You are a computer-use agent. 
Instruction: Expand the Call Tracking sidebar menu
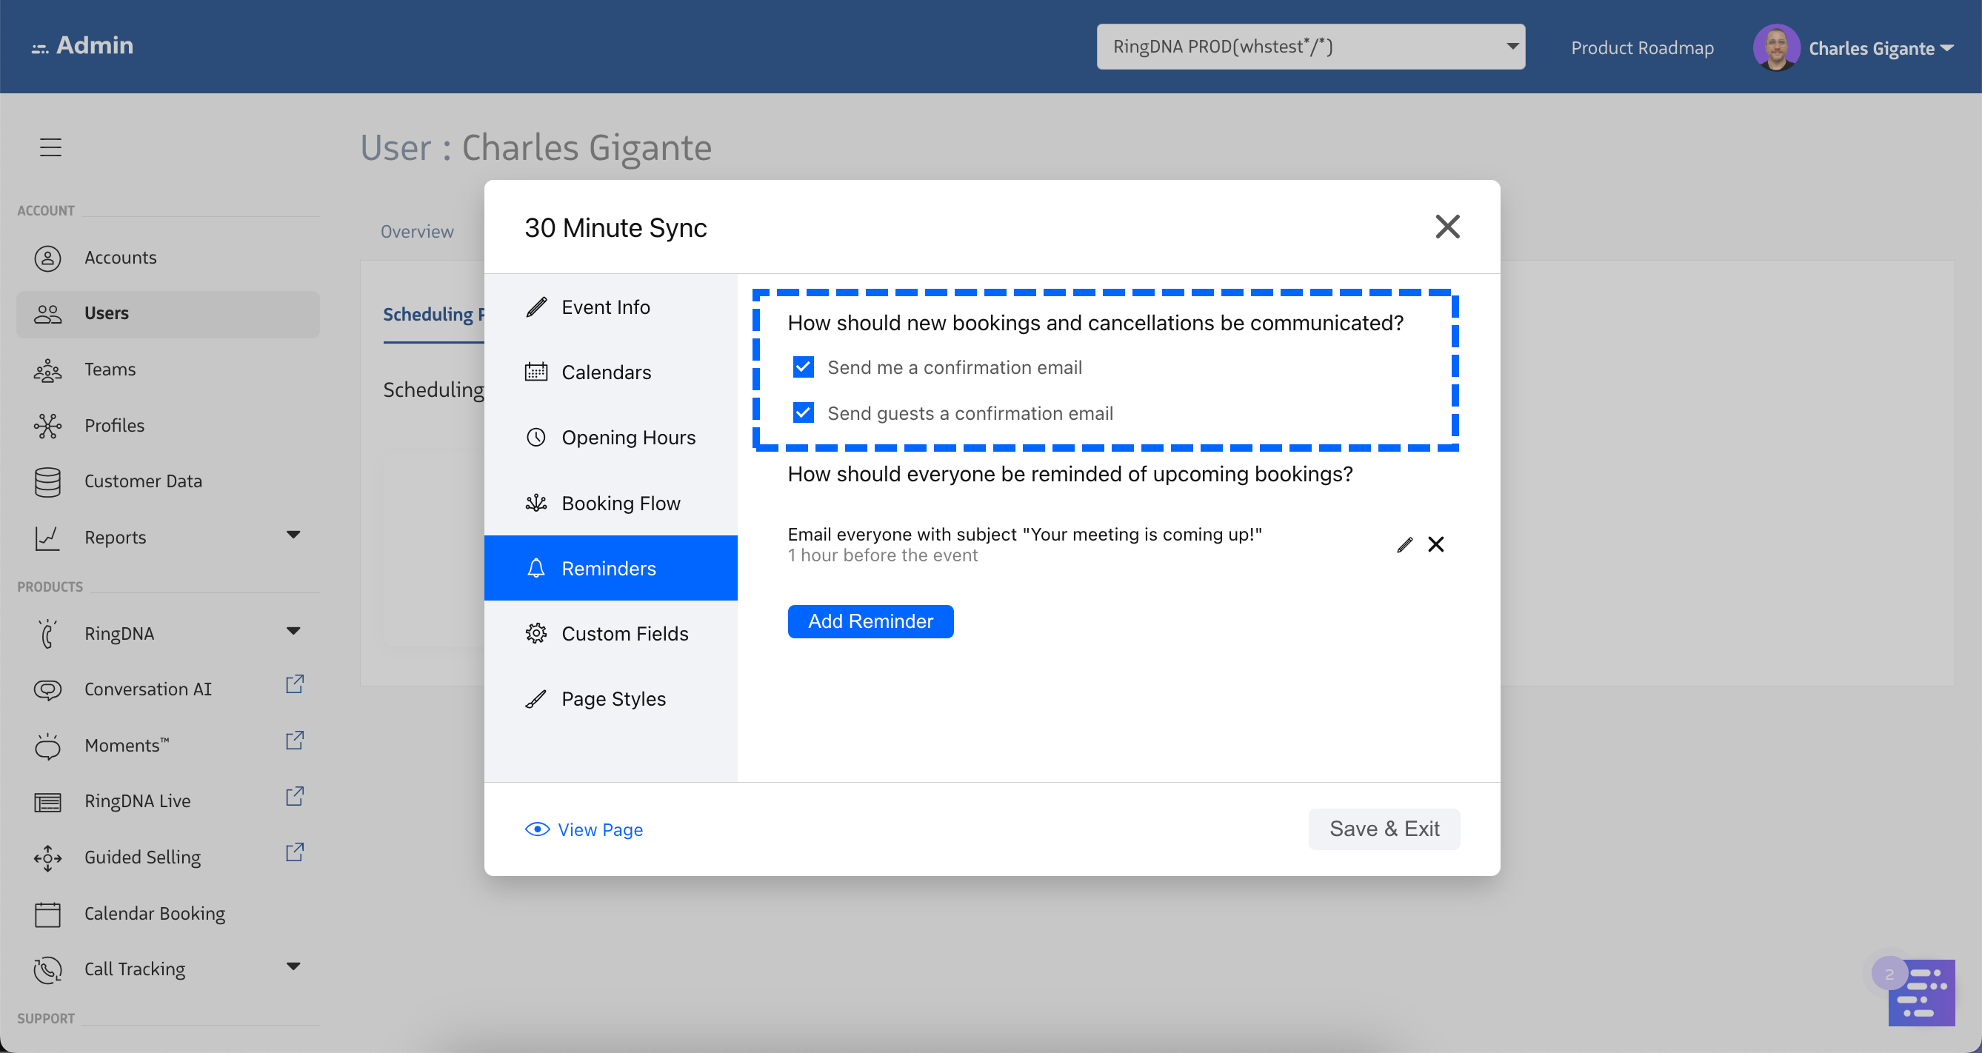pyautogui.click(x=293, y=967)
